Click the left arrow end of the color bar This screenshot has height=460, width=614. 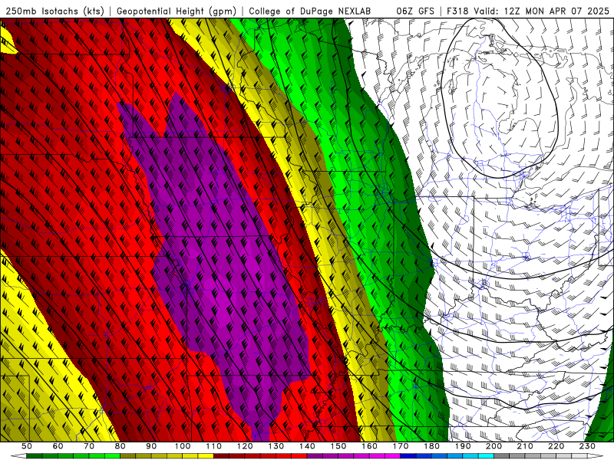[18, 456]
